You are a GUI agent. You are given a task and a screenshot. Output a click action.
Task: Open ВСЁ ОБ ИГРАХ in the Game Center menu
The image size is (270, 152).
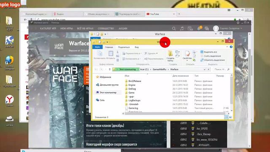pyautogui.click(x=85, y=28)
